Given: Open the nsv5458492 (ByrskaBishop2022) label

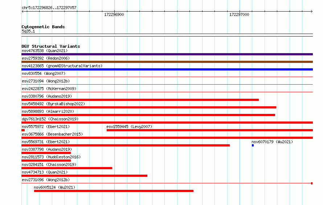Looking at the screenshot, I should pyautogui.click(x=53, y=104).
